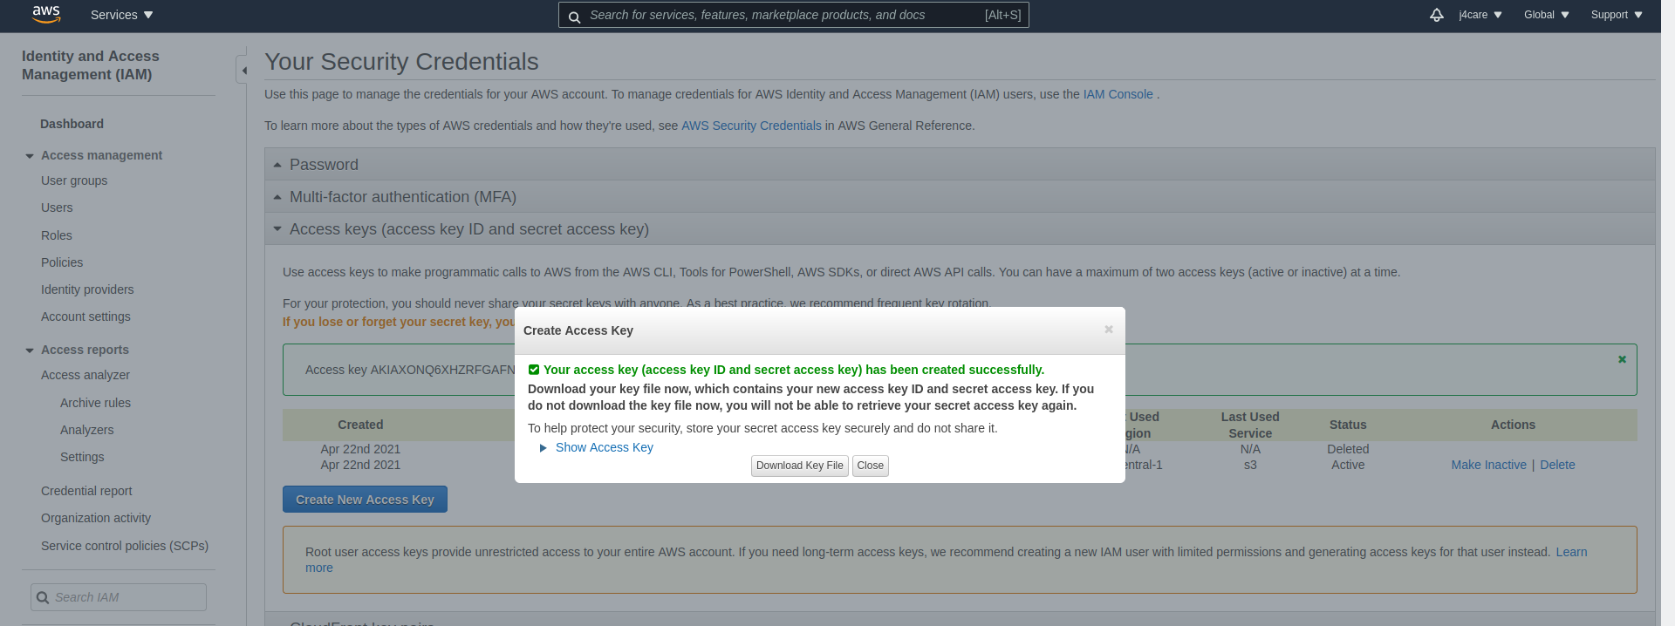This screenshot has width=1675, height=626.
Task: Click the AWS logo icon
Action: [x=46, y=14]
